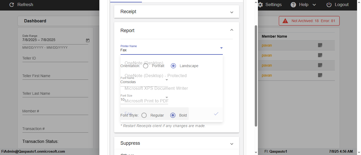Collapse the Report section
The width and height of the screenshot is (361, 155).
point(232,30)
